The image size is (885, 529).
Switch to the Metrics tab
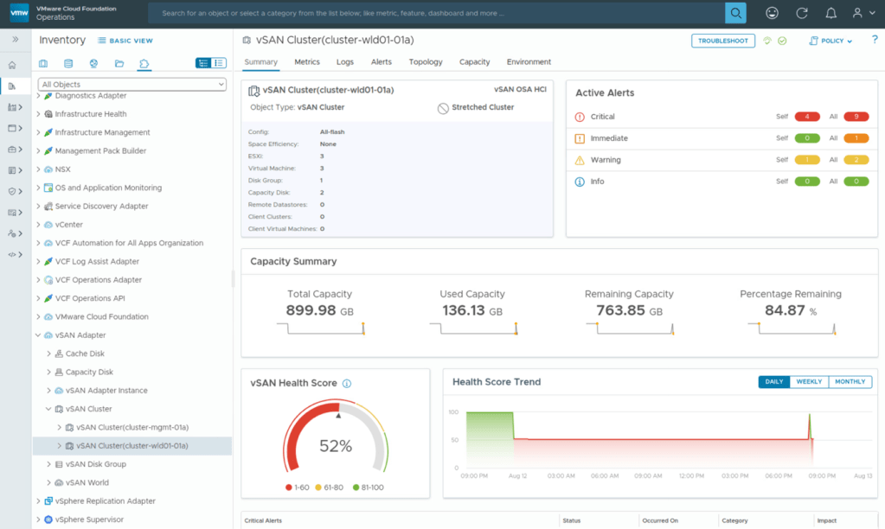point(307,62)
